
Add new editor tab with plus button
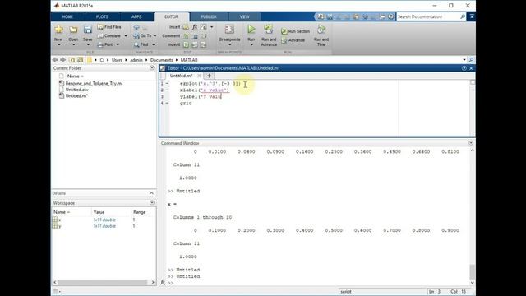click(x=209, y=76)
